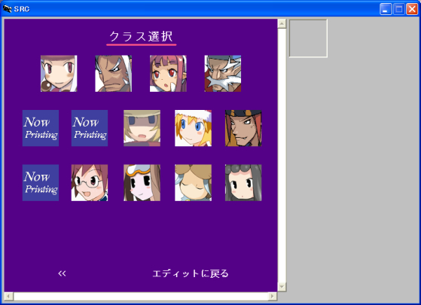
Task: Click the horizontal scrollbar right arrow
Action: [273, 296]
